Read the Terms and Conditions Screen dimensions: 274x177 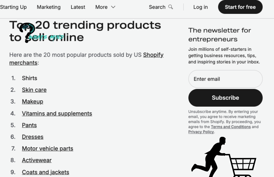pyautogui.click(x=231, y=127)
